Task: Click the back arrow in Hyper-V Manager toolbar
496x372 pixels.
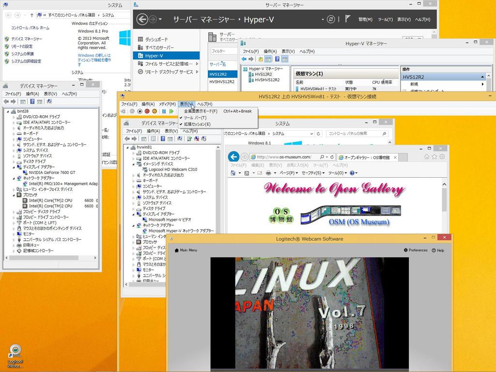Action: click(x=244, y=59)
